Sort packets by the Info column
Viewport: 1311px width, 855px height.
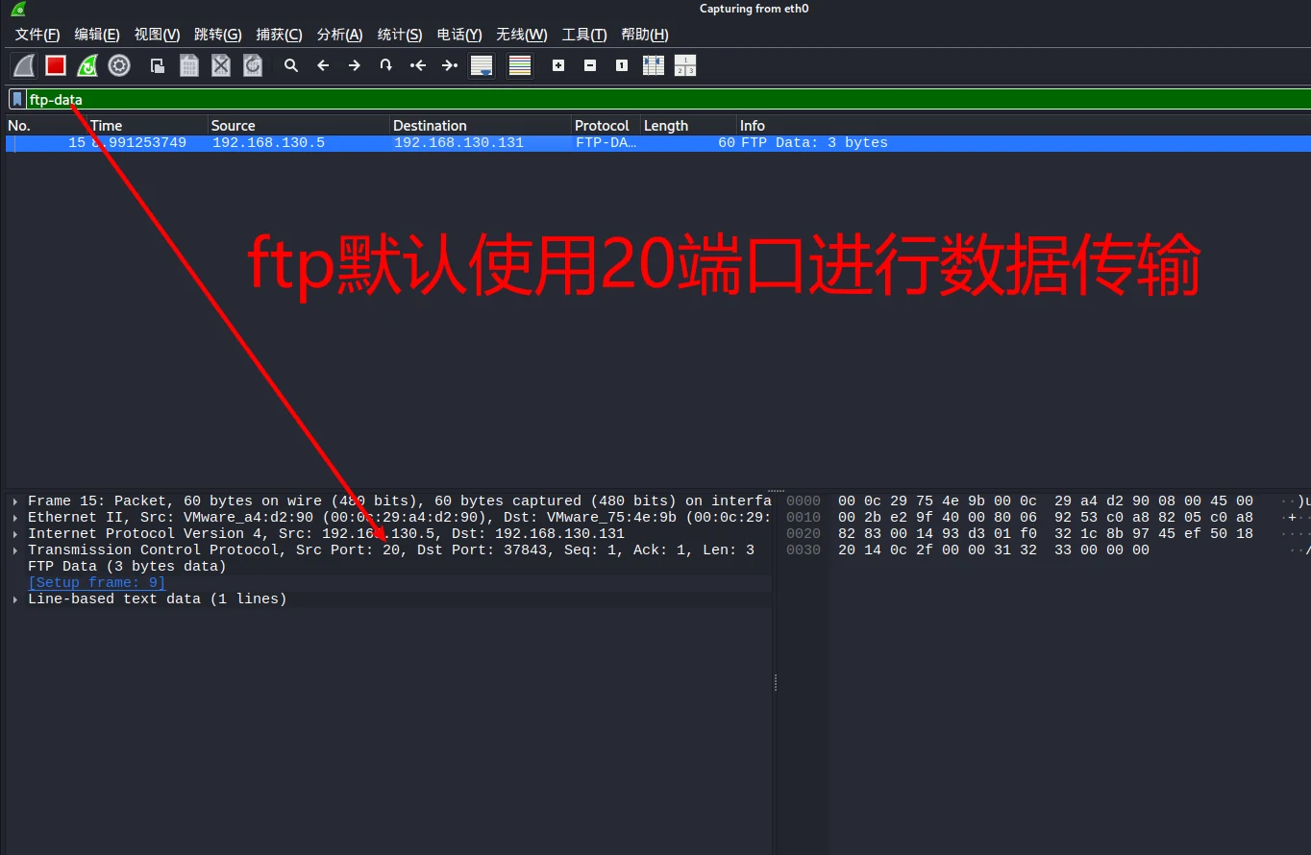pyautogui.click(x=1024, y=126)
